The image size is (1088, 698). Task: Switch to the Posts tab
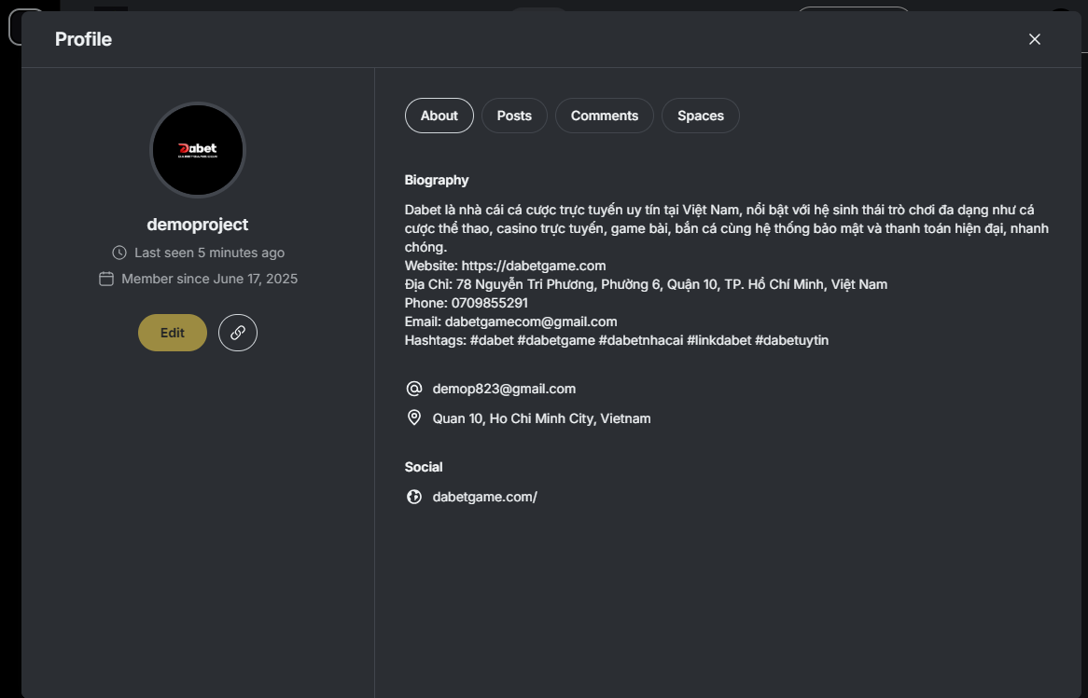tap(514, 116)
